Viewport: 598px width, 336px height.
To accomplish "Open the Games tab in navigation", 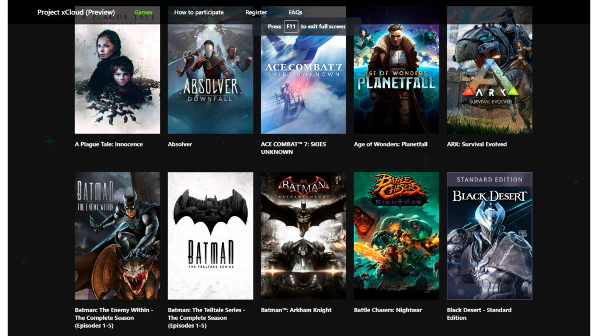I will [143, 12].
